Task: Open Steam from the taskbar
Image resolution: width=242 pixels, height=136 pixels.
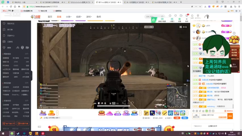Action: (18, 134)
